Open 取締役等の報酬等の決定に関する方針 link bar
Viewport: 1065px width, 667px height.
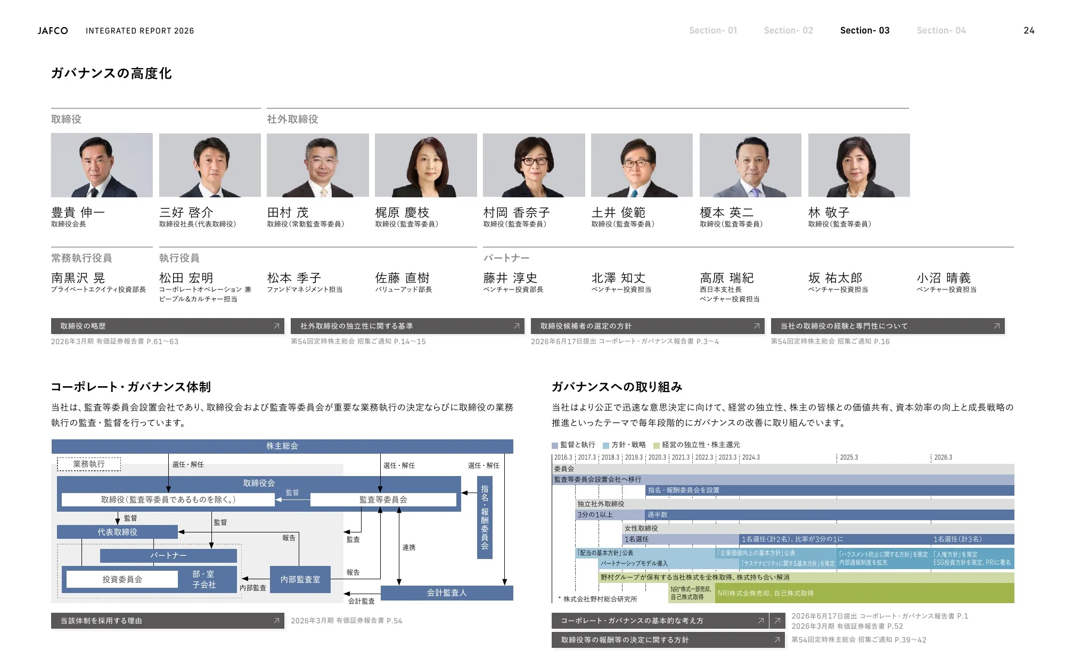668,640
